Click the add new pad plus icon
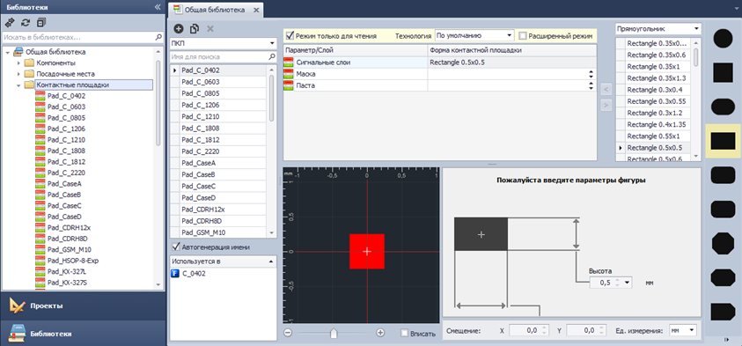Image resolution: width=742 pixels, height=346 pixels. point(179,29)
